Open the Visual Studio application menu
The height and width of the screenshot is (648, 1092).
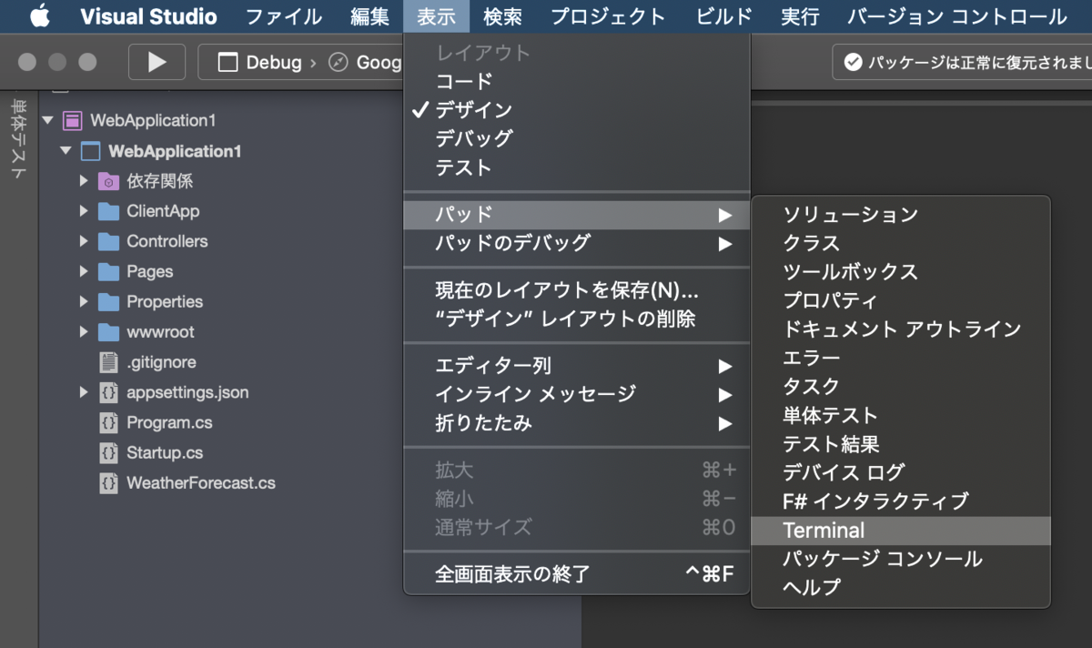[149, 16]
